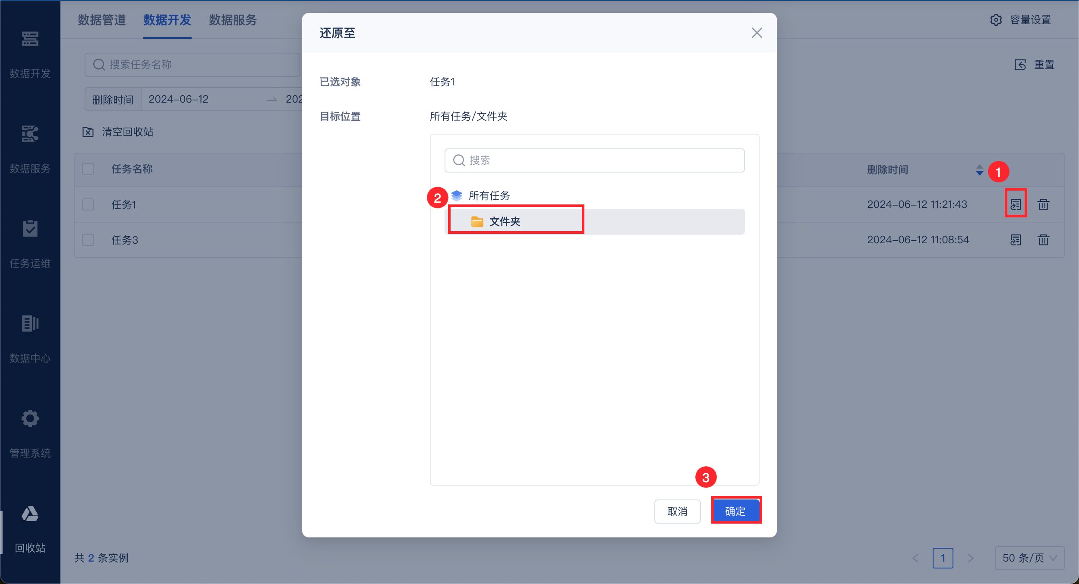Open the 50 条/页 page size dropdown

(1029, 558)
